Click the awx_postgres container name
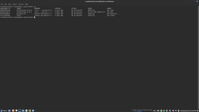199x112 pixels. tap(112, 14)
